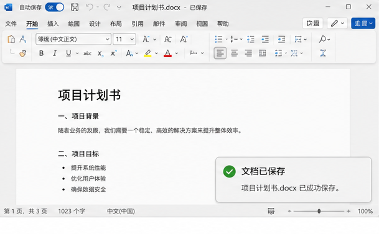The height and width of the screenshot is (234, 379).
Task: Toggle superscript formatting
Action: (114, 53)
